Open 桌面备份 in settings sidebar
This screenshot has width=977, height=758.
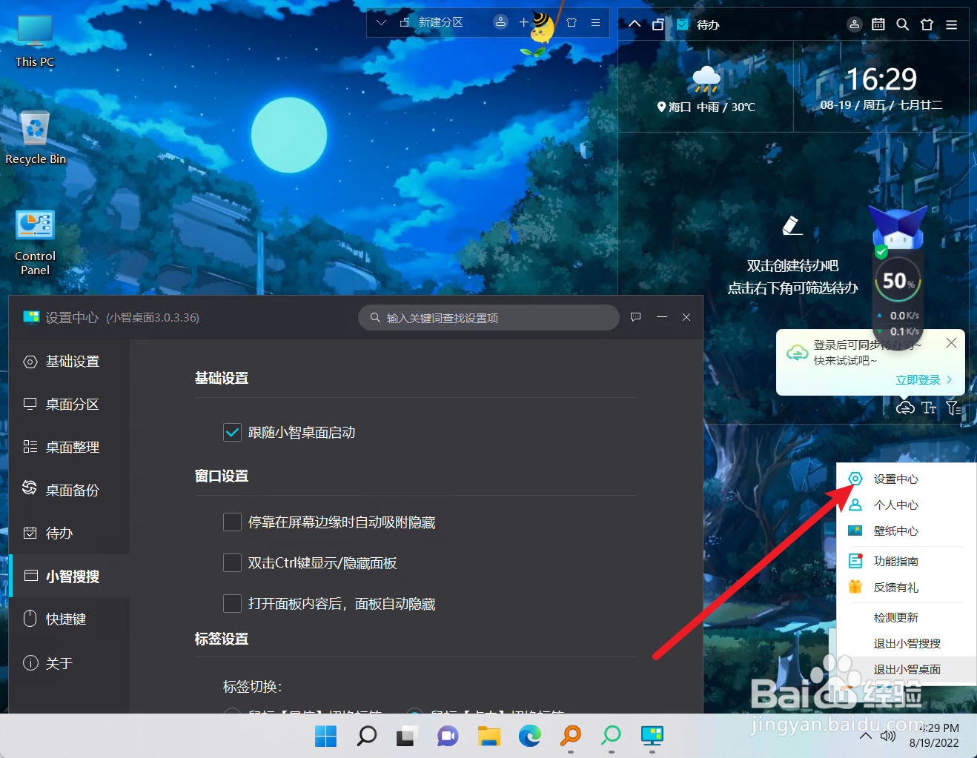pyautogui.click(x=70, y=491)
